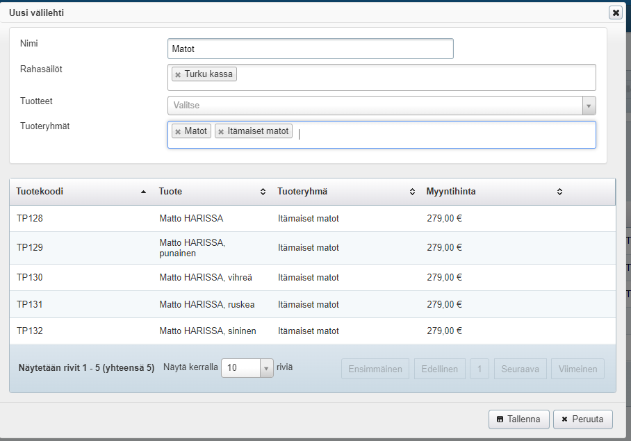Close the Uusi välilehti dialog
Viewport: 631px width, 441px height.
pos(615,13)
